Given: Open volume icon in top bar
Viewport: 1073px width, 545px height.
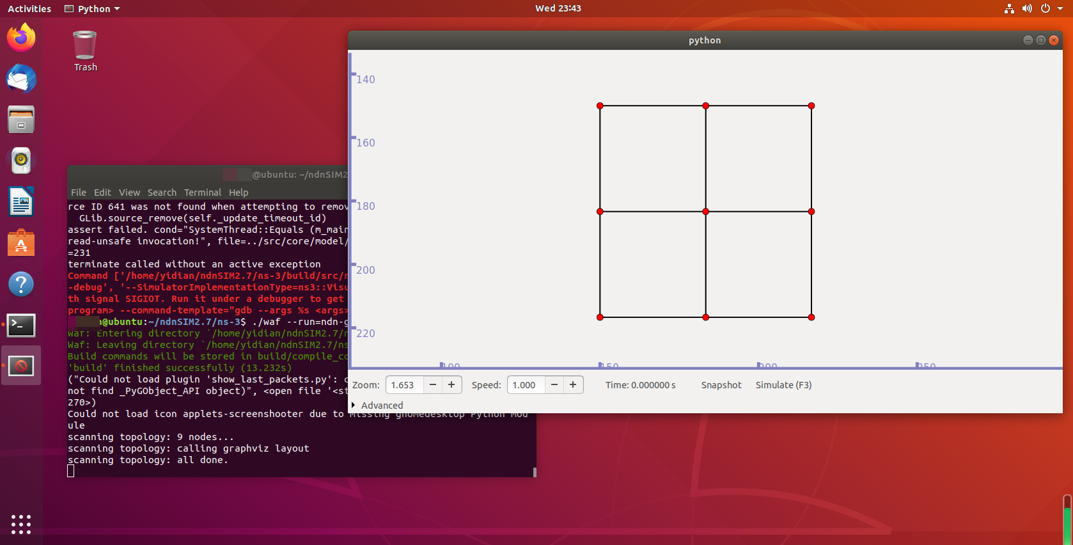Looking at the screenshot, I should (1027, 8).
